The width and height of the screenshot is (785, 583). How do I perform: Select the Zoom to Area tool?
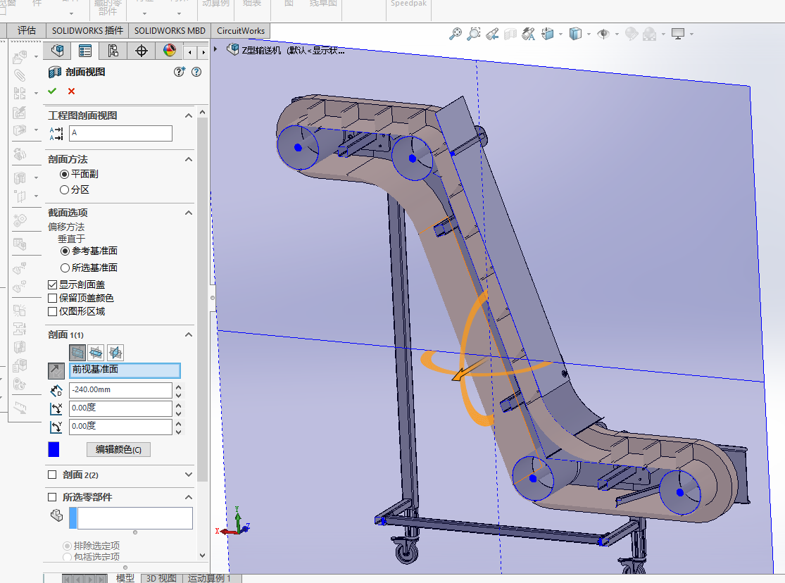(x=474, y=33)
